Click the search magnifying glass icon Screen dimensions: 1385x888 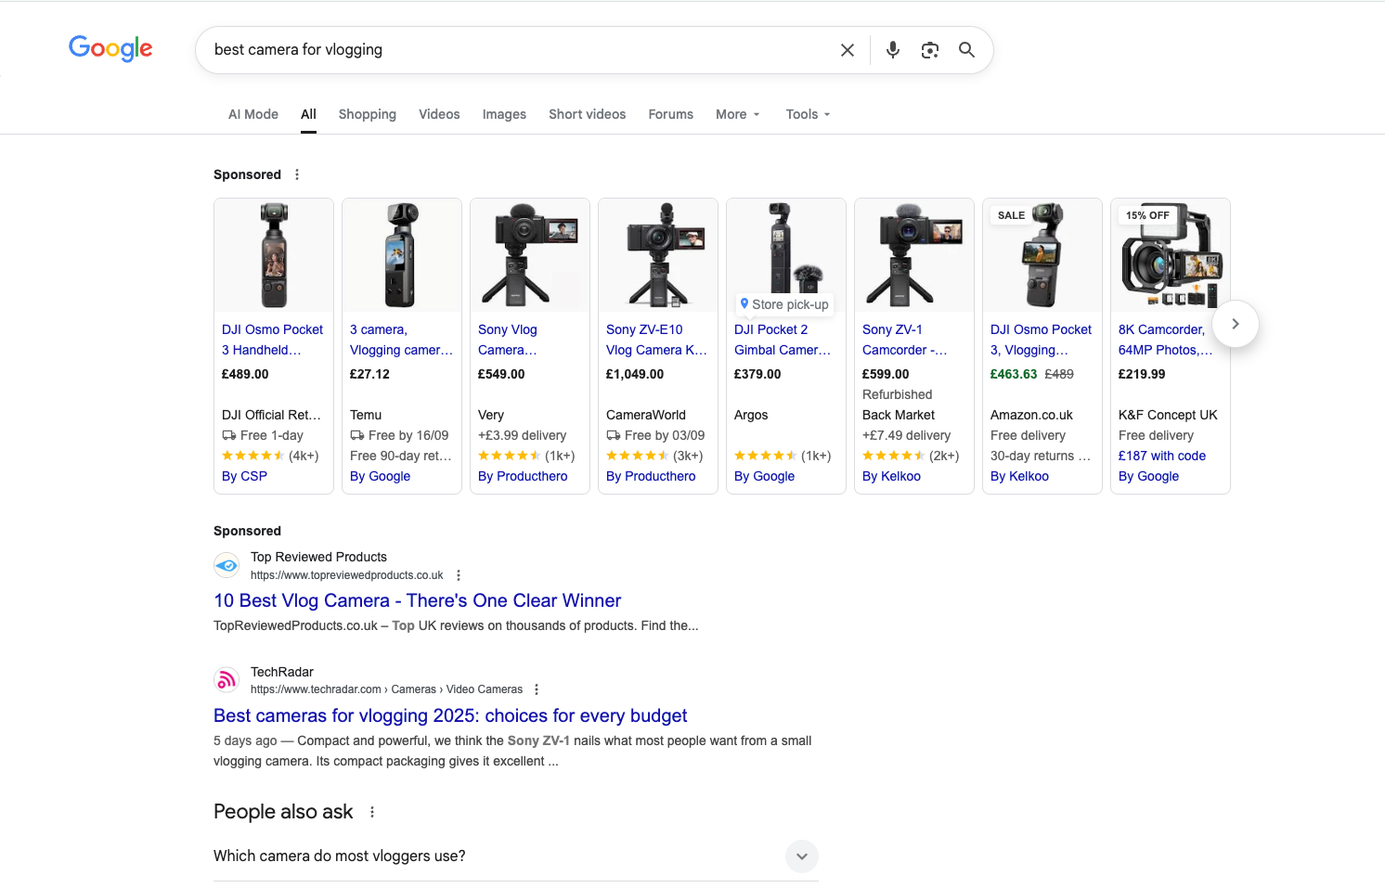[966, 49]
